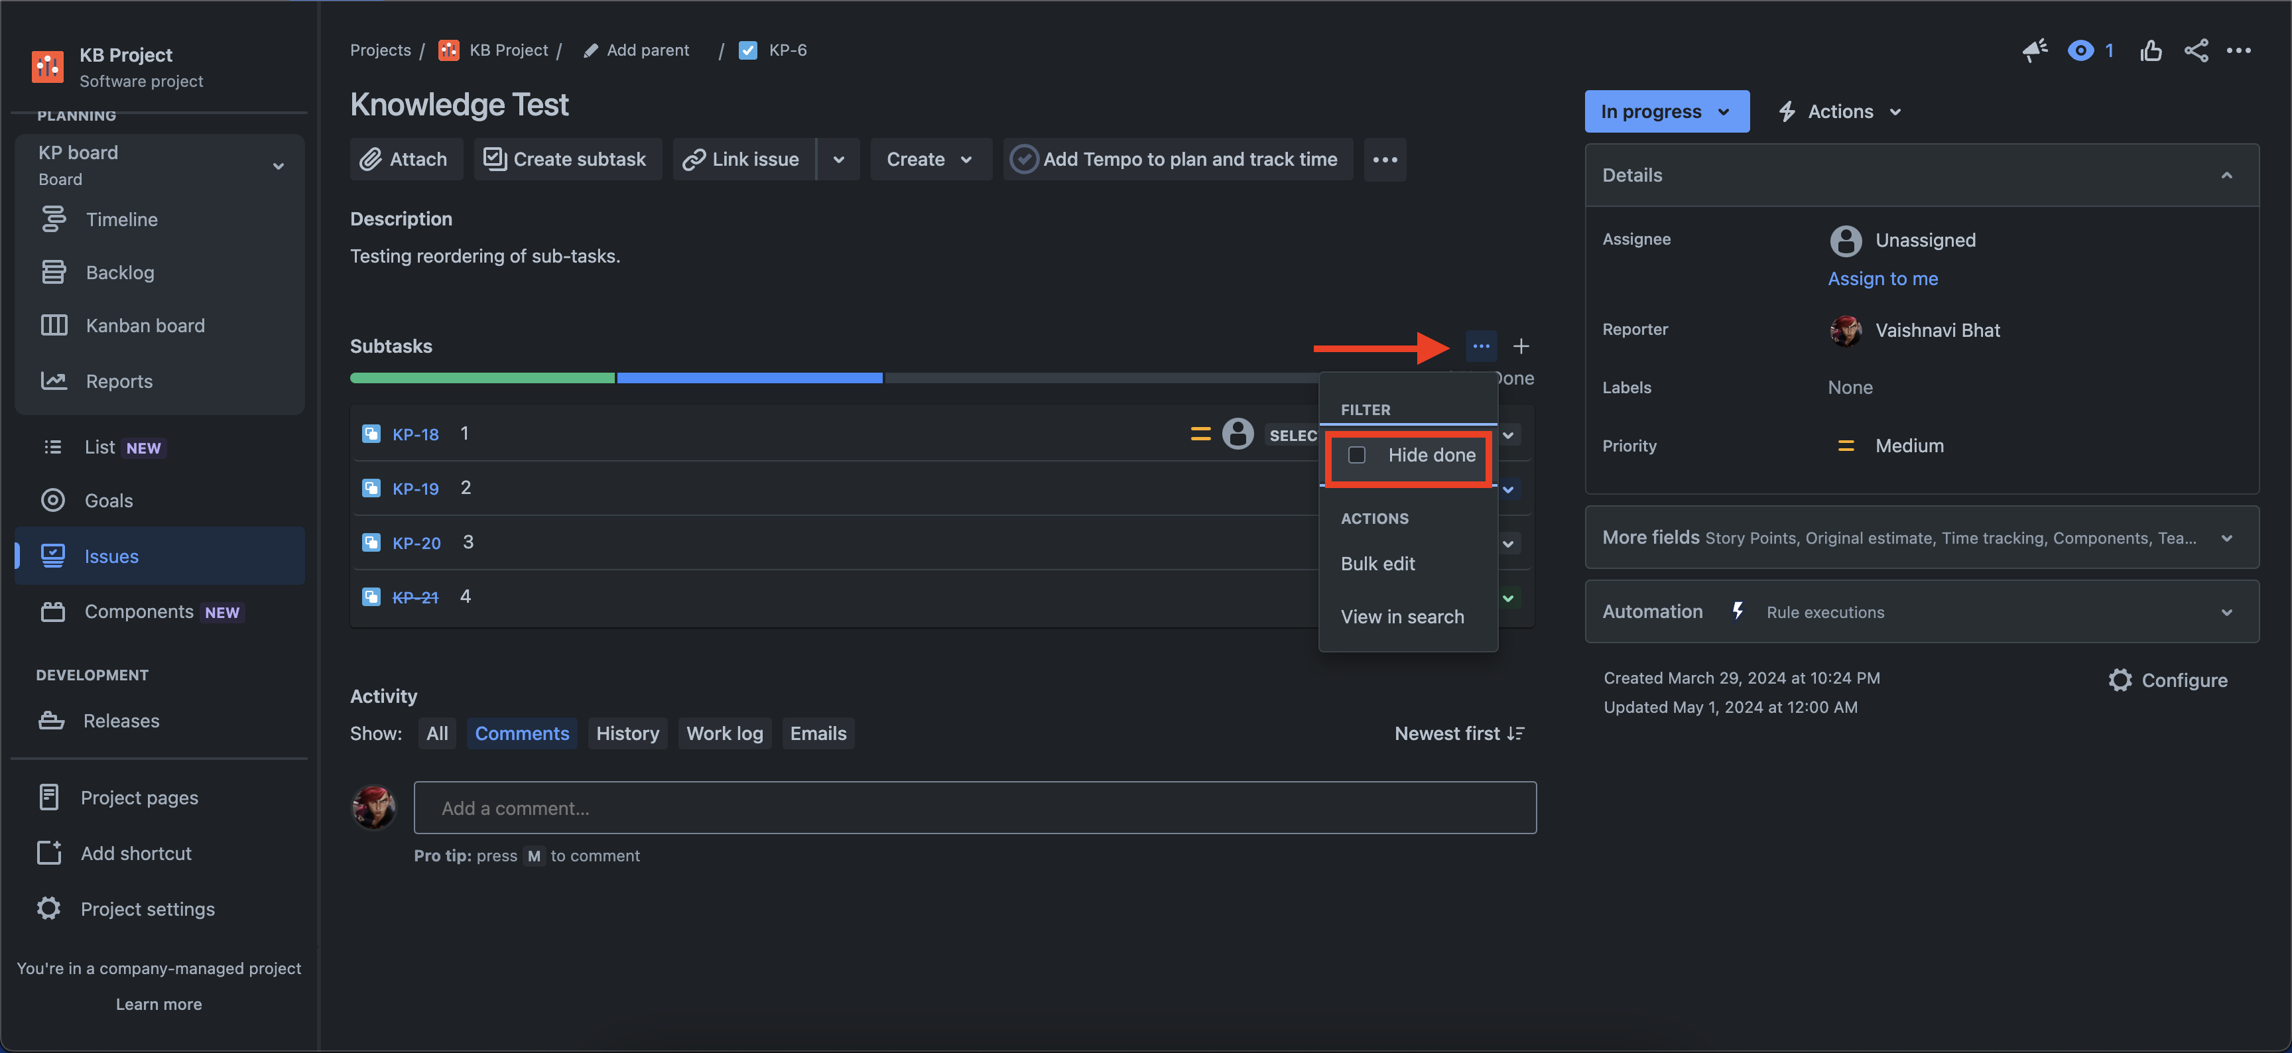Click the Configure gear icon

[x=2120, y=680]
